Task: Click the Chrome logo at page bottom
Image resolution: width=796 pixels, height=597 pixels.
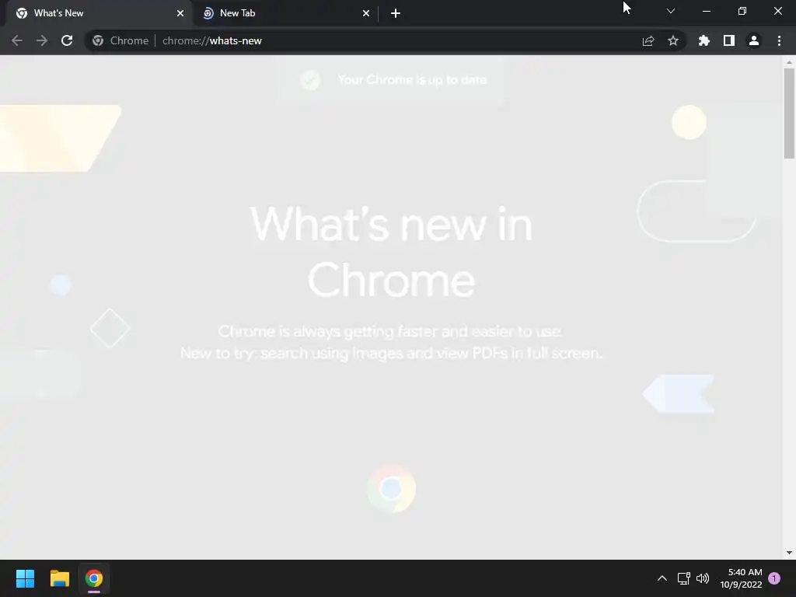Action: [392, 489]
